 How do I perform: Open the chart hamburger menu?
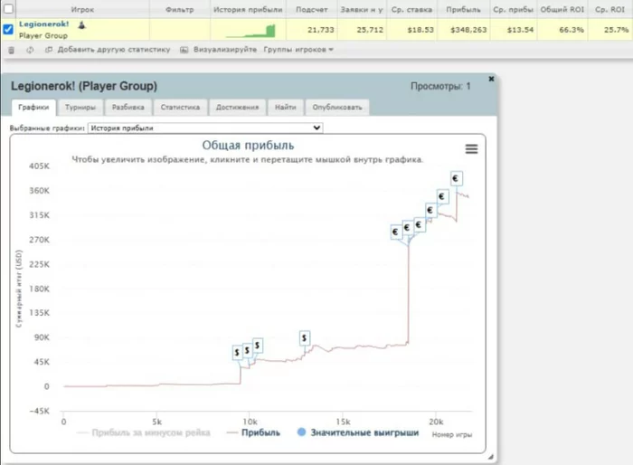click(471, 149)
